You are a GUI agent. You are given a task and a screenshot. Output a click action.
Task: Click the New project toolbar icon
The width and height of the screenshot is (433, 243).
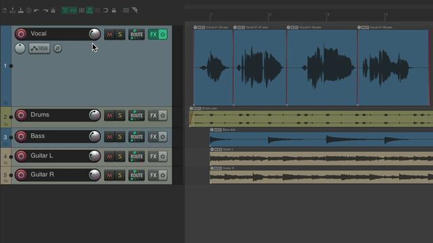pos(5,11)
